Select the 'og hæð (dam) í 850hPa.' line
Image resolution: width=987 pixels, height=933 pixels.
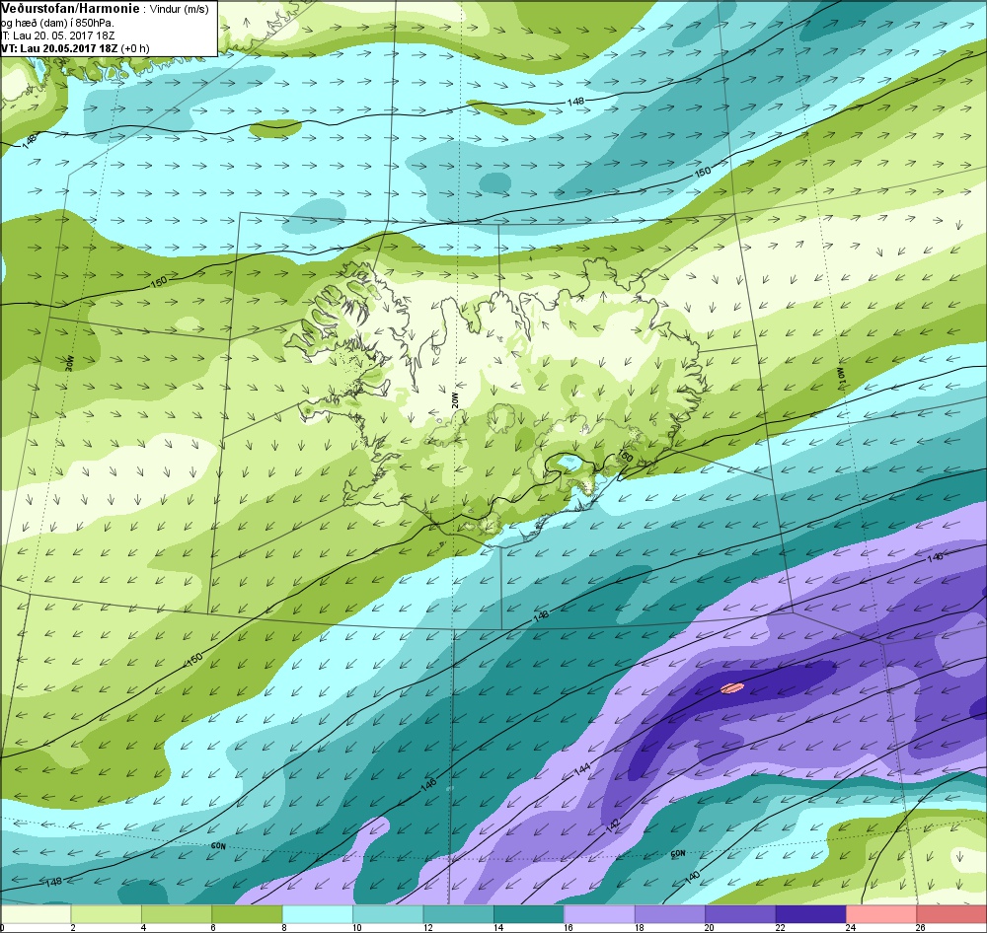click(57, 24)
